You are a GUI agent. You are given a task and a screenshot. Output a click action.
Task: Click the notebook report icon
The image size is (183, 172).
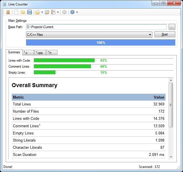(x=53, y=12)
